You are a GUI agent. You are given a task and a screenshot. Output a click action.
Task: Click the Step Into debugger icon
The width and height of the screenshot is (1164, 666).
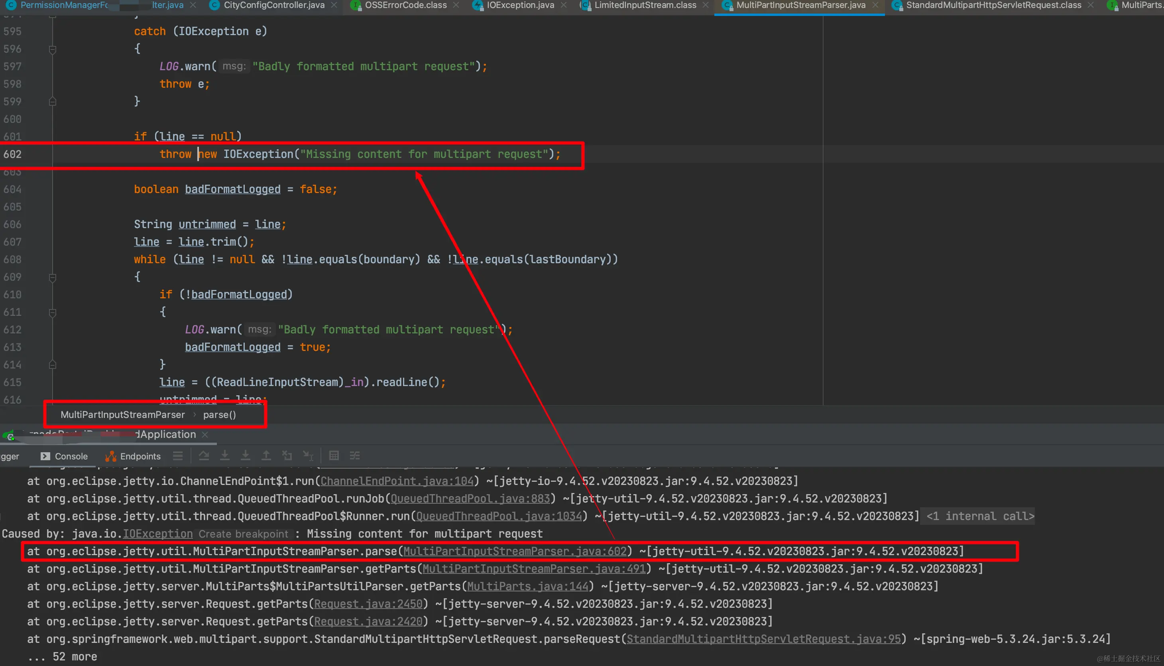point(224,455)
